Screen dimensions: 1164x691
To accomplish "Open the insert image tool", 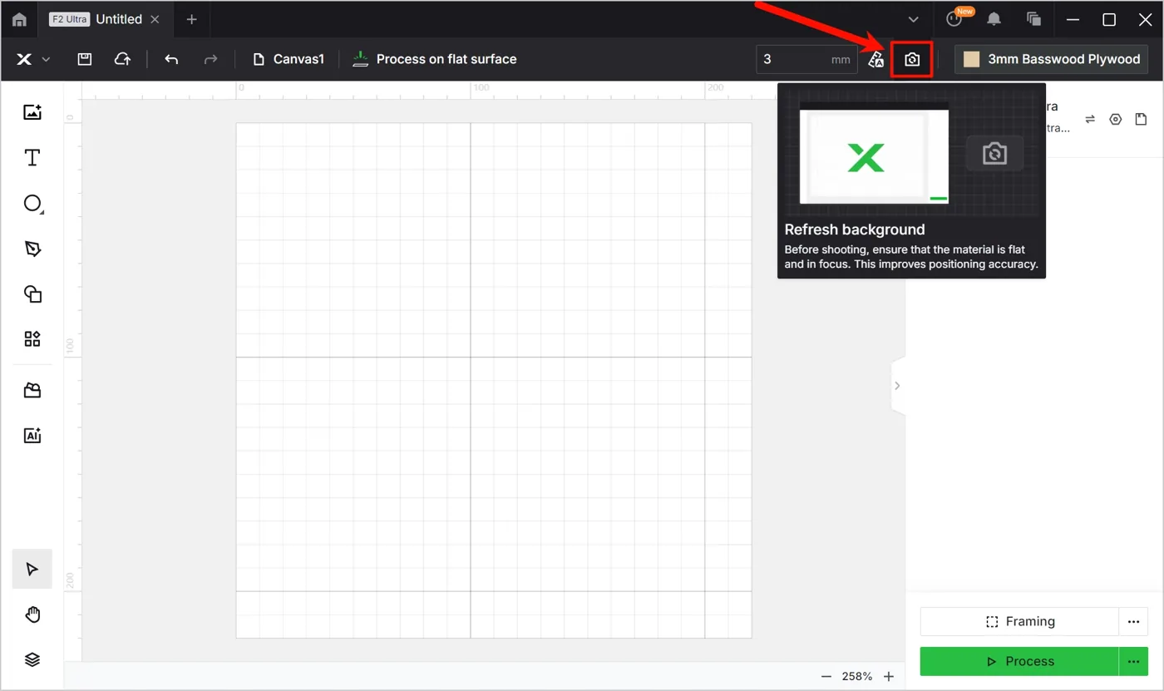I will pyautogui.click(x=32, y=112).
